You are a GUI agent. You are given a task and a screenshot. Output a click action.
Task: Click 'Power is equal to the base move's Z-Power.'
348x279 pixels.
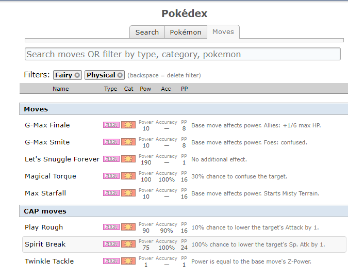pos(251,261)
